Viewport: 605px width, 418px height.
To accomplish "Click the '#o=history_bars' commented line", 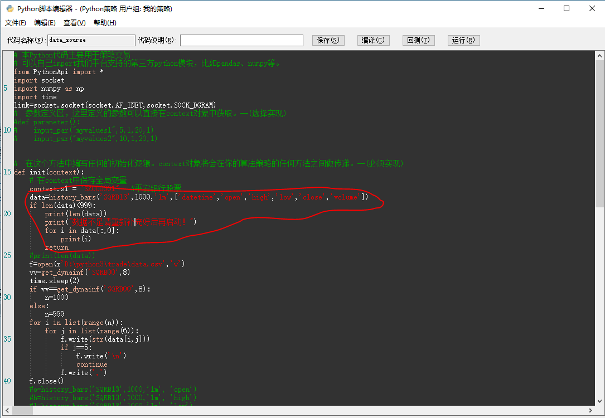I will pos(113,390).
